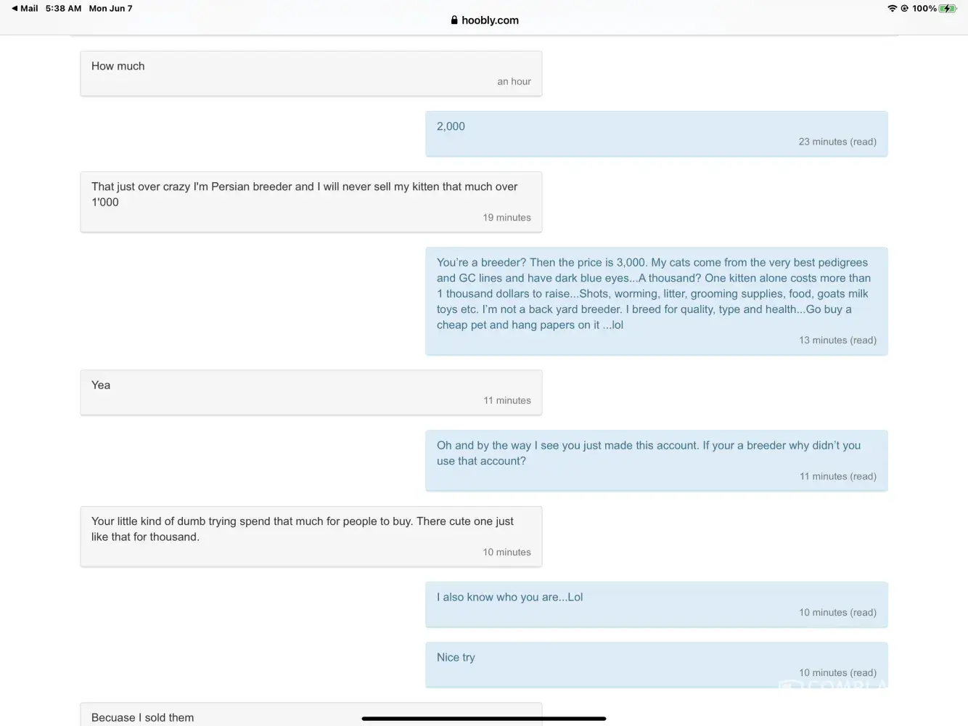Click the charging battery icon

point(947,9)
